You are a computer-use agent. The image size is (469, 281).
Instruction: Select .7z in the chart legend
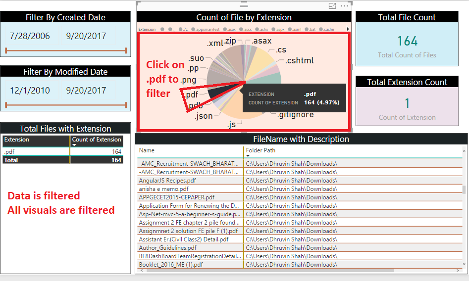click(183, 29)
